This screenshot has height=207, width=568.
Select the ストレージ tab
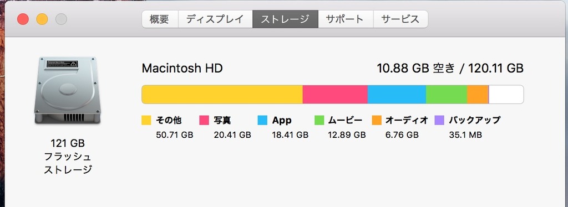point(286,19)
